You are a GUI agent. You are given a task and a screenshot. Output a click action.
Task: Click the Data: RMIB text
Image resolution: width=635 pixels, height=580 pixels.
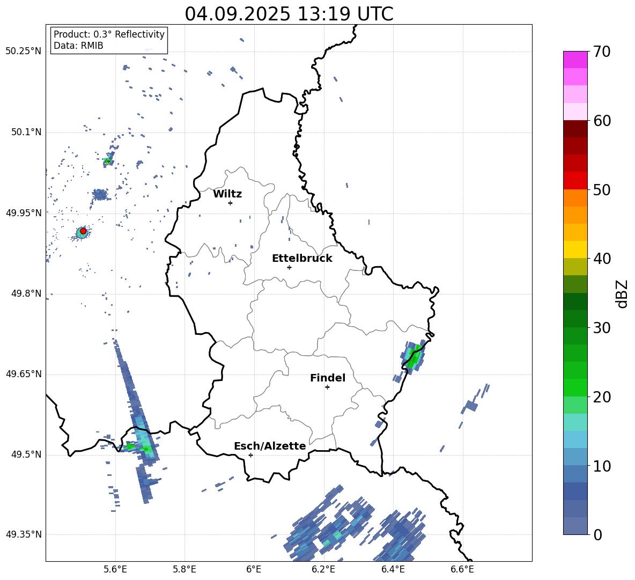[x=78, y=46]
